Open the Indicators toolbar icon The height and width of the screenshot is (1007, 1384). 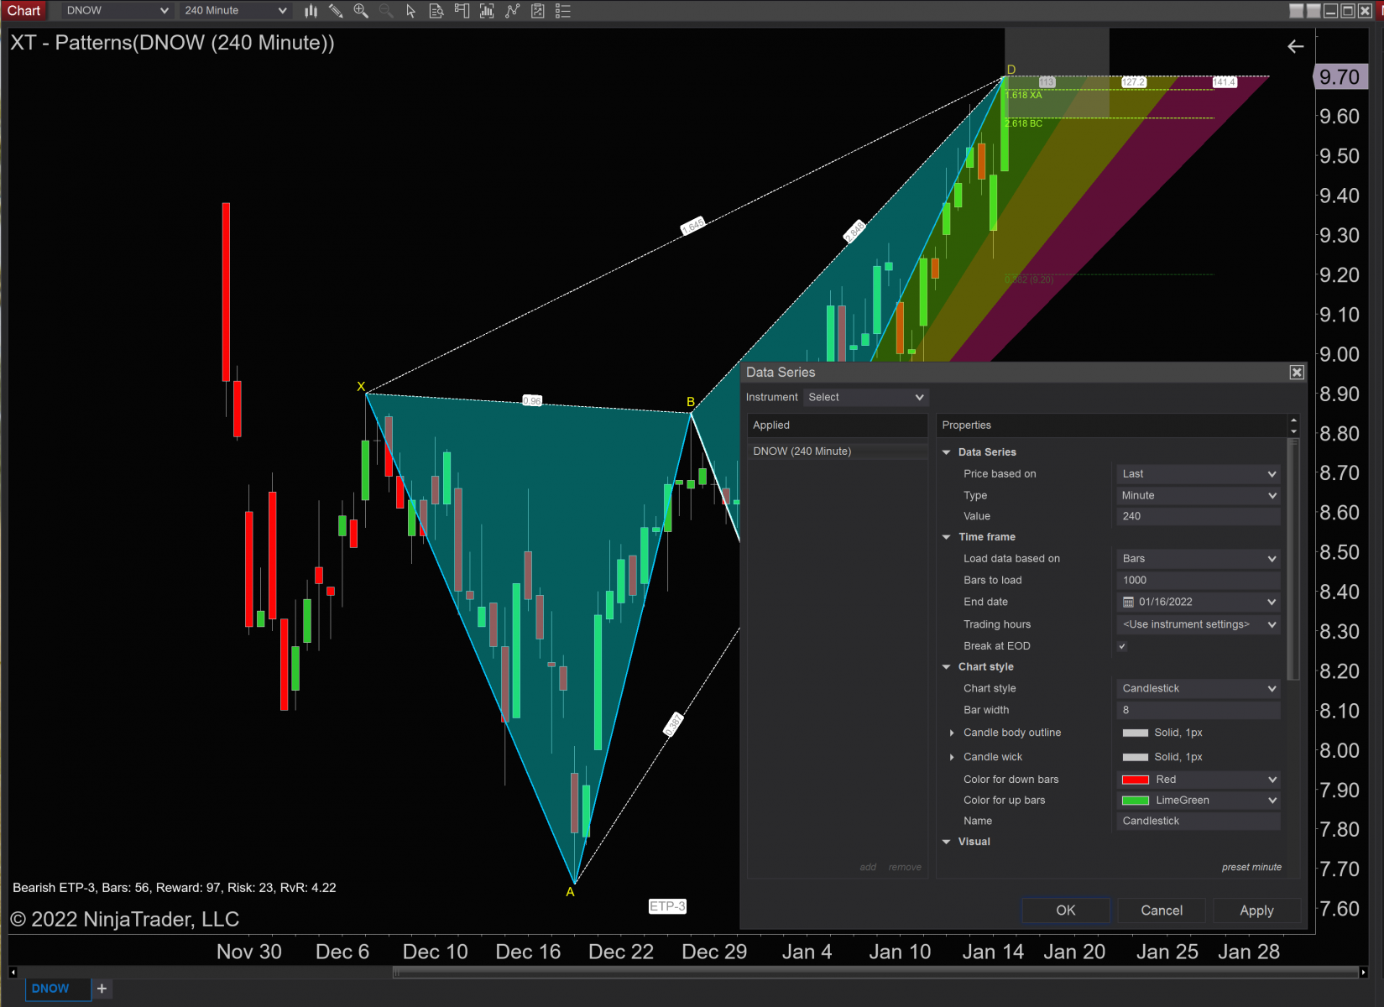point(487,11)
